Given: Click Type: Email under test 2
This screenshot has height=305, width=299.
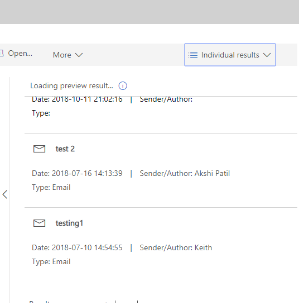Looking at the screenshot, I should tap(51, 188).
